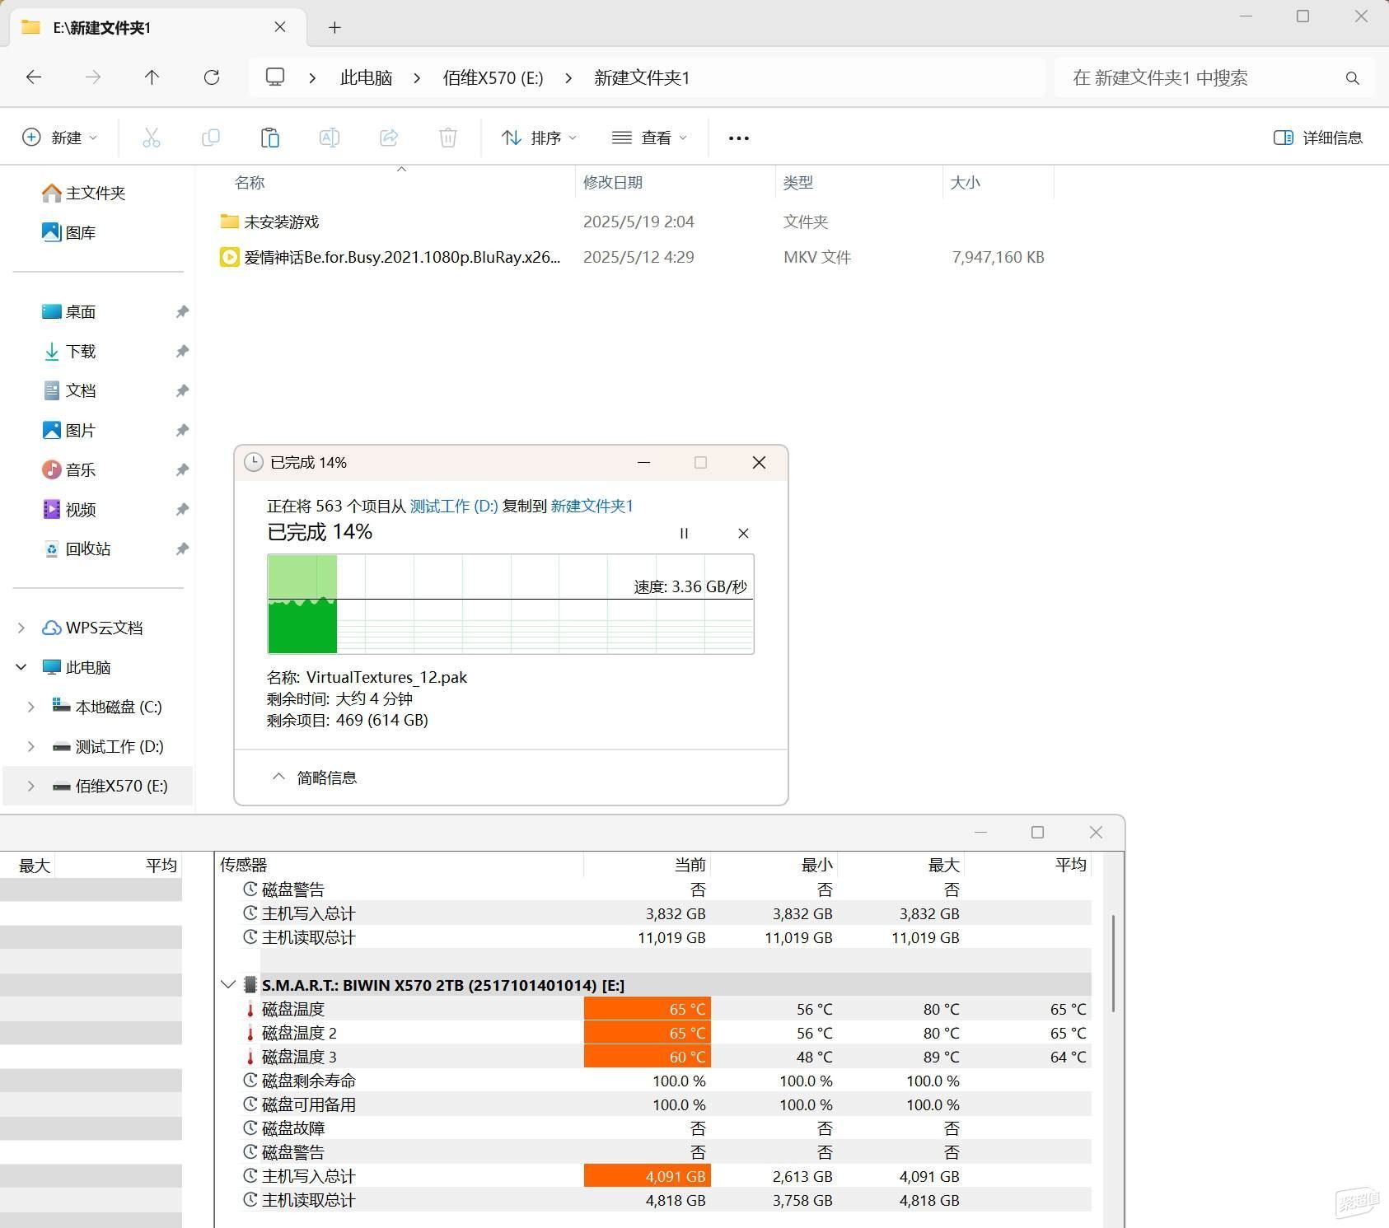The image size is (1389, 1228).
Task: Cancel the file copy with the X
Action: 743,534
